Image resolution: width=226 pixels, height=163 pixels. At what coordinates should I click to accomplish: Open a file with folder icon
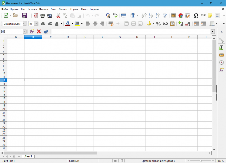(x=15, y=15)
